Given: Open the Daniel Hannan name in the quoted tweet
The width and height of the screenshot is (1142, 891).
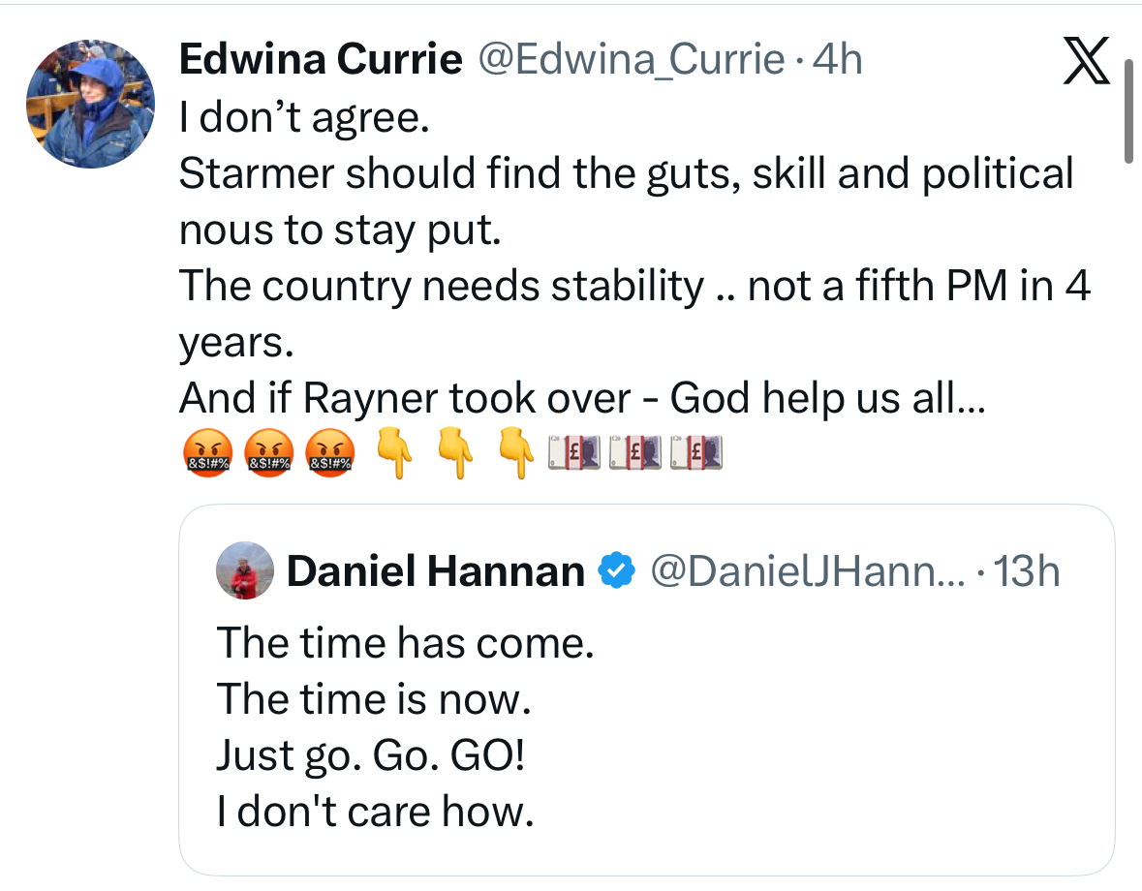Looking at the screenshot, I should (x=435, y=572).
